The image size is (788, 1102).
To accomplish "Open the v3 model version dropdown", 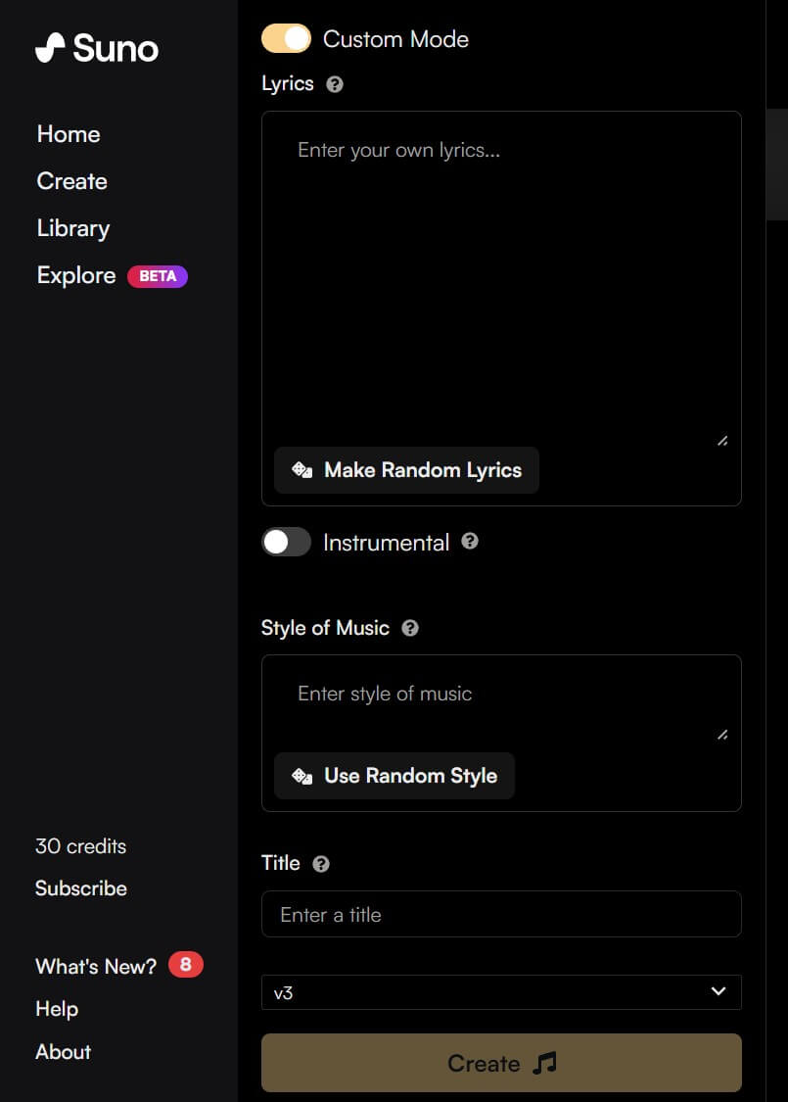I will tap(501, 992).
